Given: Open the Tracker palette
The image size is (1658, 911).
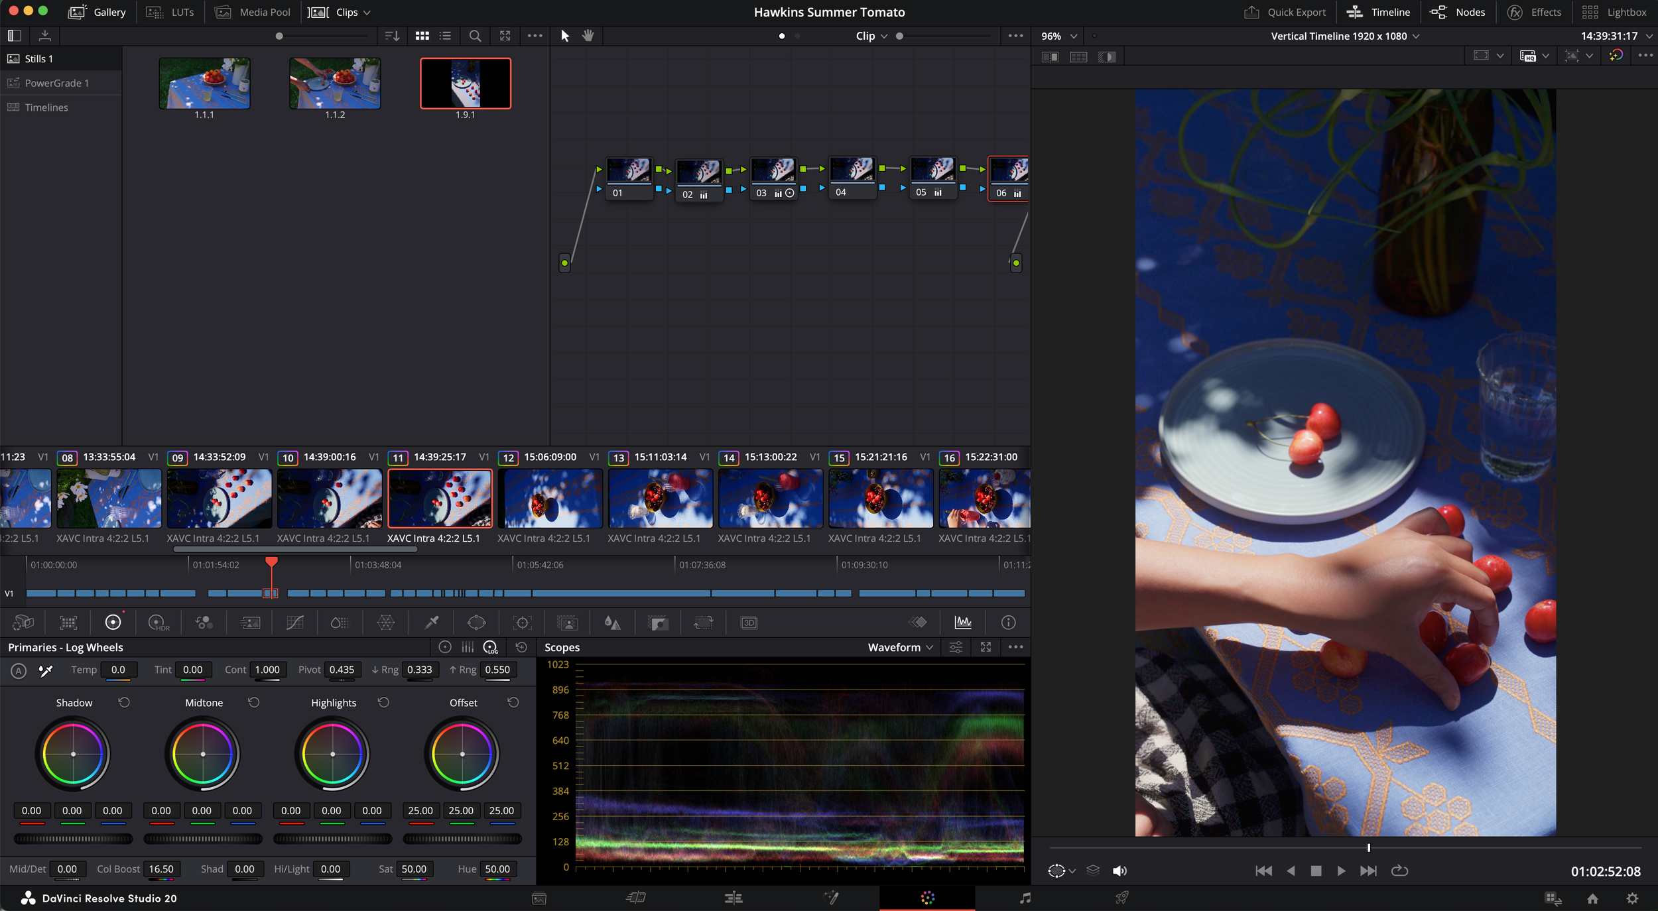Looking at the screenshot, I should 522,623.
